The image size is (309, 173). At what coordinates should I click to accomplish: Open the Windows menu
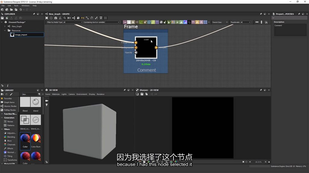tap(25, 6)
